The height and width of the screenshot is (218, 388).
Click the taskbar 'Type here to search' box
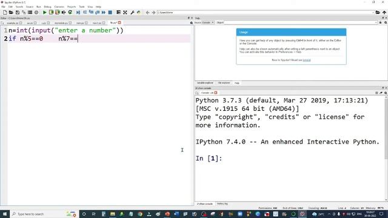44,214
